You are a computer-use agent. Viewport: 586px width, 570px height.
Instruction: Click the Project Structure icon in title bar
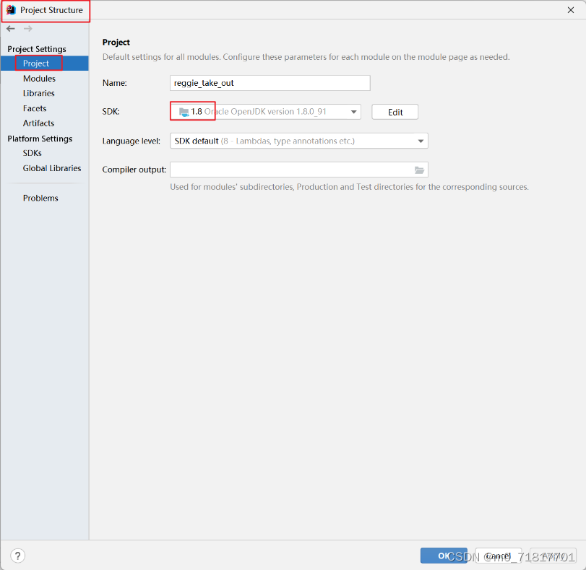[x=10, y=10]
